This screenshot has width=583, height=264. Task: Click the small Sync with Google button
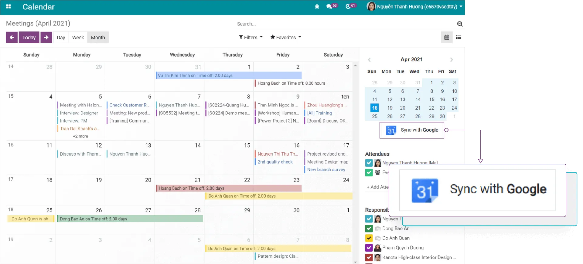(x=412, y=130)
